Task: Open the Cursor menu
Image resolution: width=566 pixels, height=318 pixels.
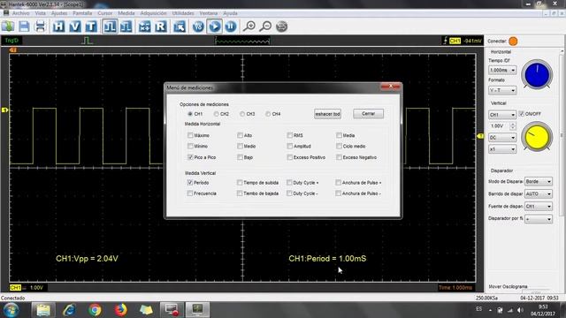Action: [x=104, y=13]
